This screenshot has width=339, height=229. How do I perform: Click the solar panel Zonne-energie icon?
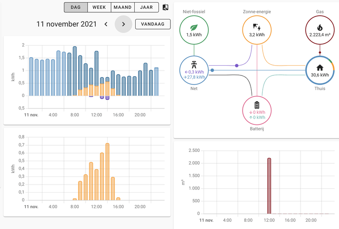pos(257,27)
